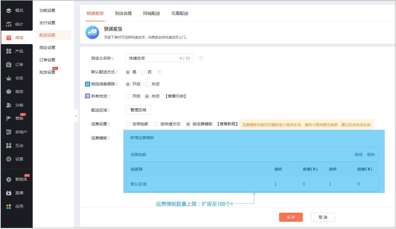The width and height of the screenshot is (396, 229).
Task: Click the 自定义名称 text input field
Action: tap(152, 58)
